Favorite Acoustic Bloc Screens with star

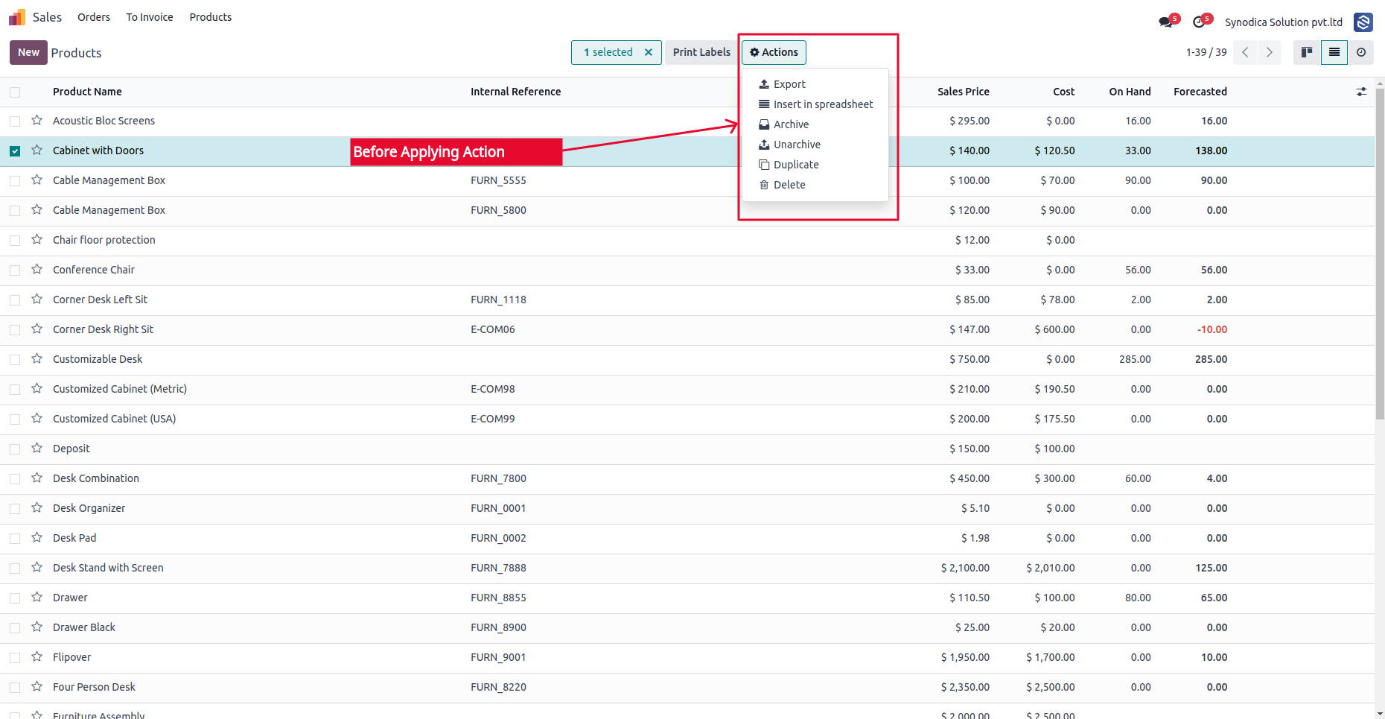coord(36,120)
